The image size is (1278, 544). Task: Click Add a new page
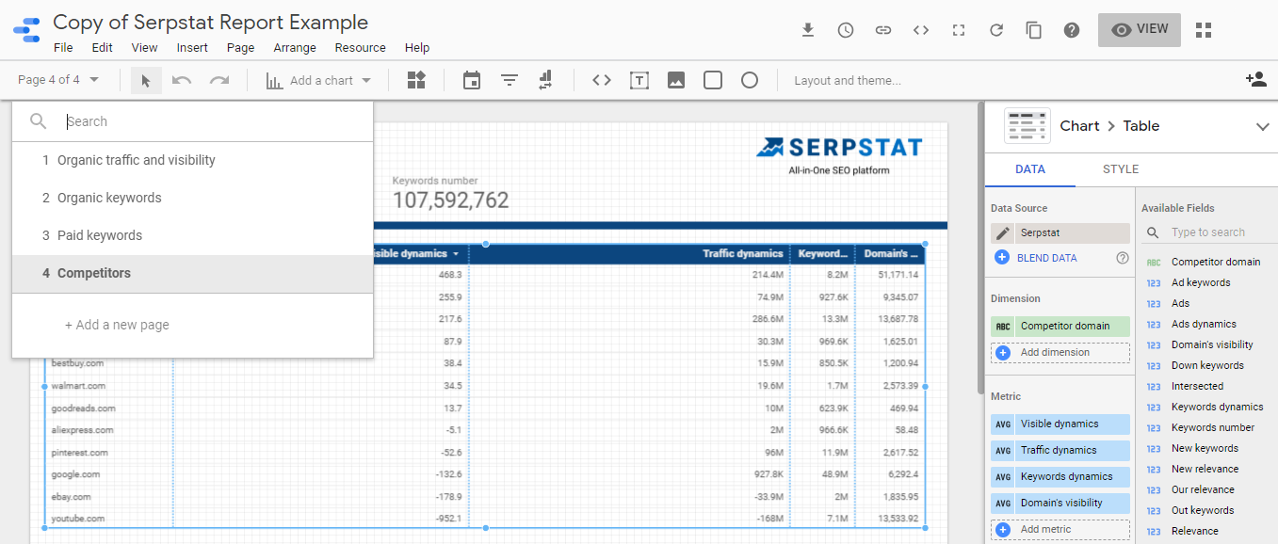[x=117, y=325]
